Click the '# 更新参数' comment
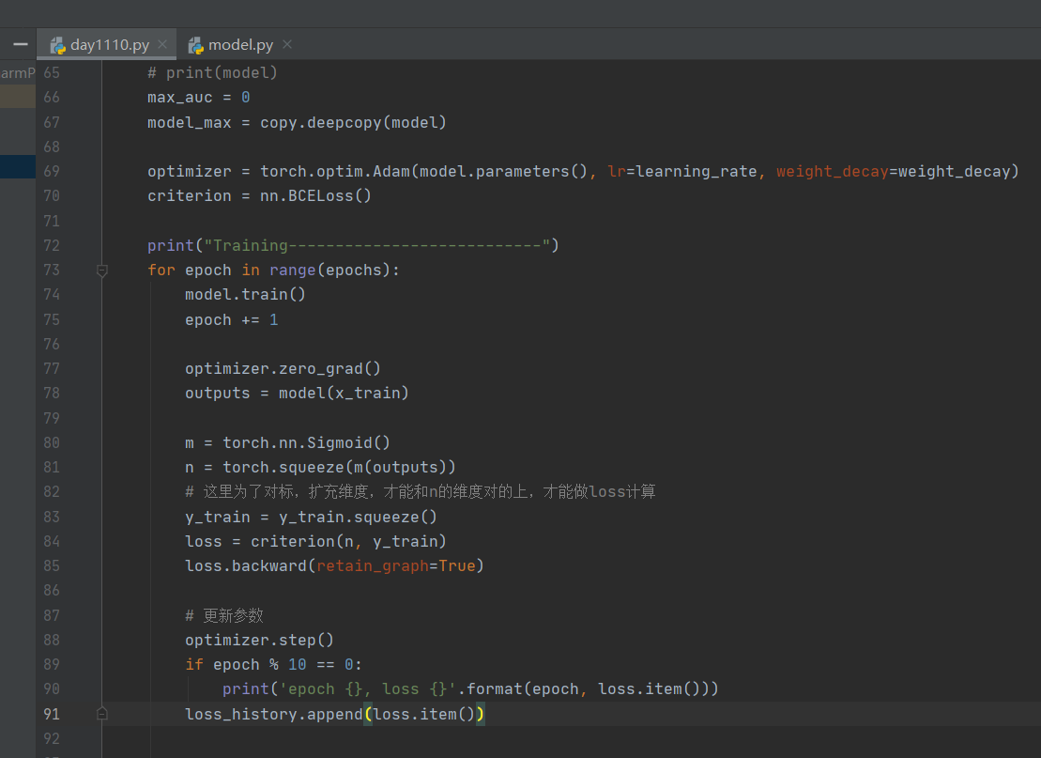The image size is (1041, 758). 224,616
